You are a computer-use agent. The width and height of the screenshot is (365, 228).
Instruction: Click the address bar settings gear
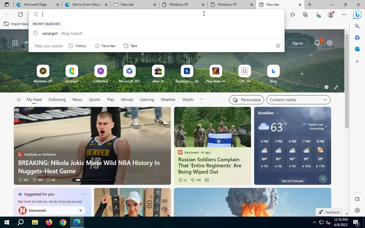click(278, 46)
